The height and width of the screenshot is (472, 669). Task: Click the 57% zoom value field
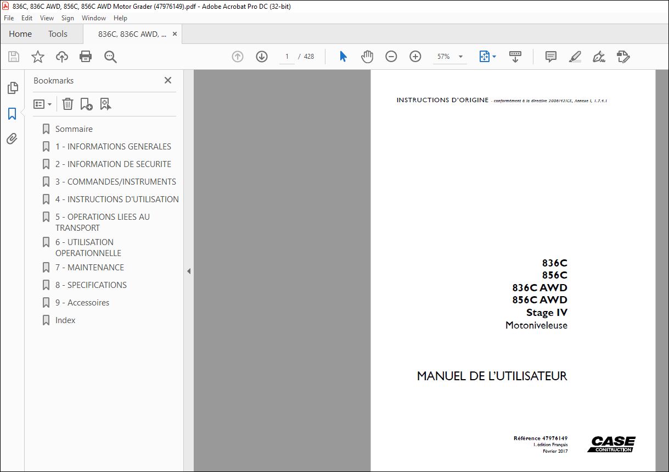point(443,57)
